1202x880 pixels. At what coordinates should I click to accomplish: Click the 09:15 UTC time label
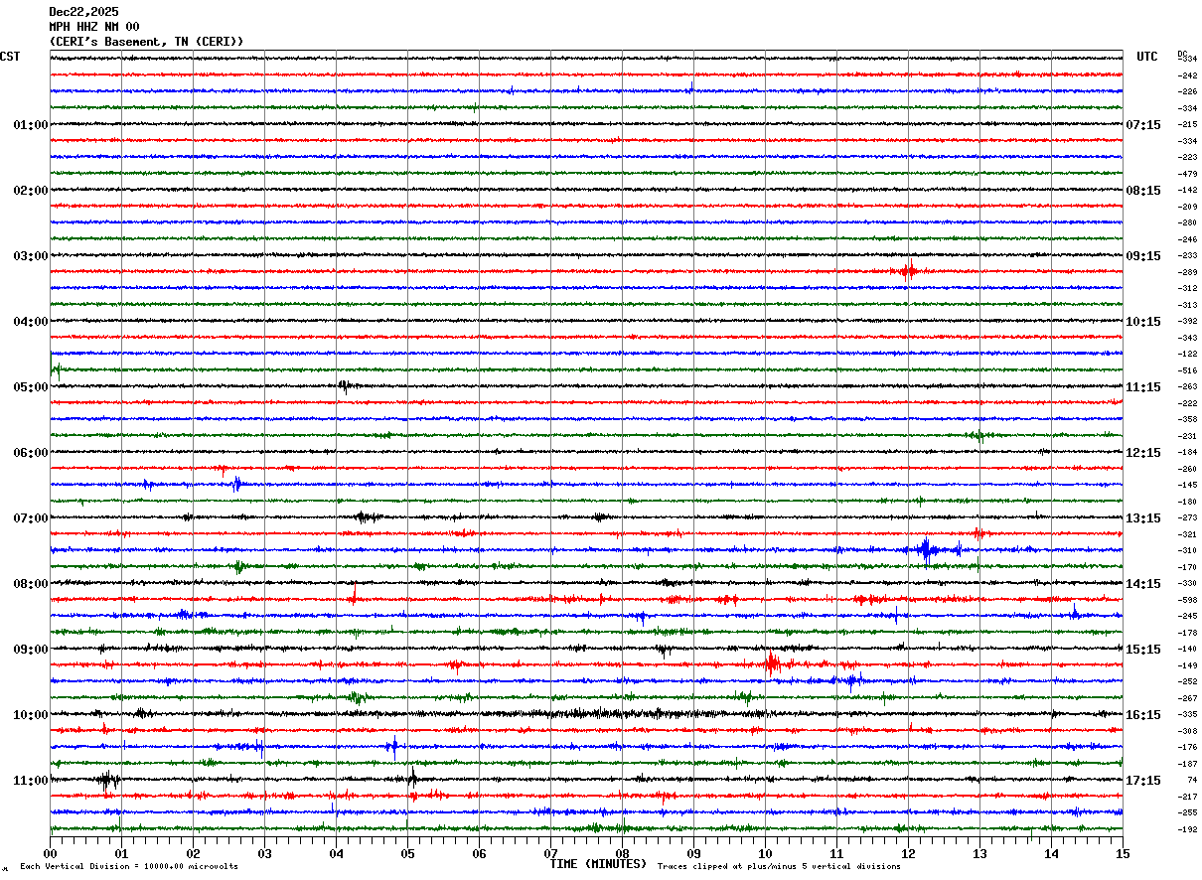point(1143,256)
